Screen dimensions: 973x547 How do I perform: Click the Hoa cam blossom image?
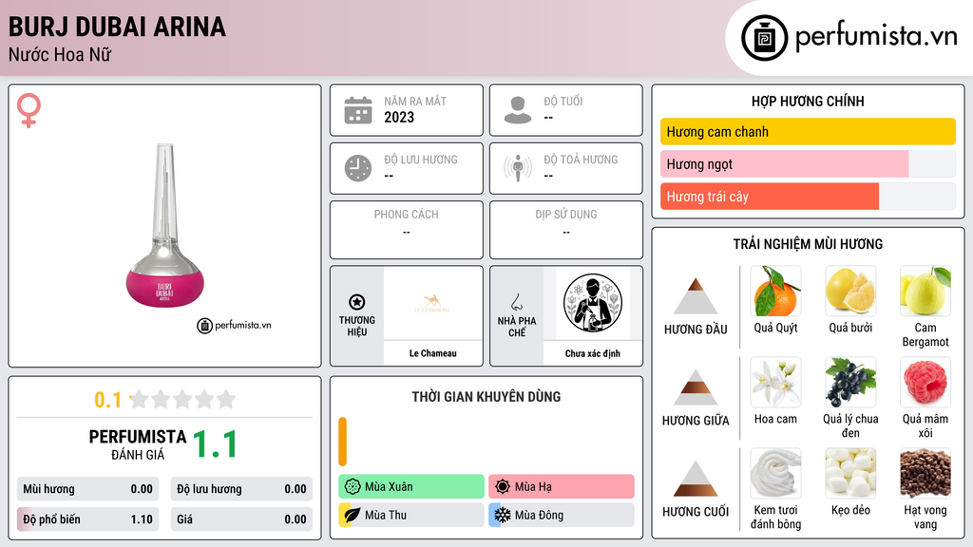(x=775, y=383)
